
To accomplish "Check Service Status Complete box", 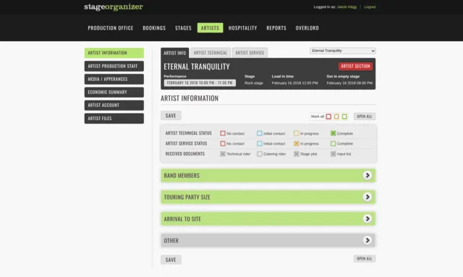I will coord(333,143).
